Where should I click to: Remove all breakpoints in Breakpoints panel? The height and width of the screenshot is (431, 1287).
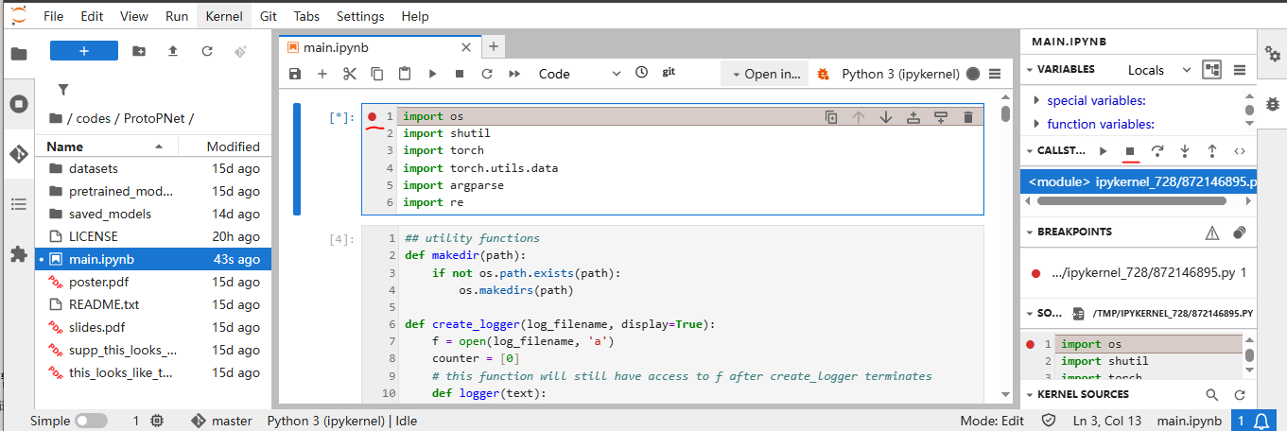coord(1240,233)
